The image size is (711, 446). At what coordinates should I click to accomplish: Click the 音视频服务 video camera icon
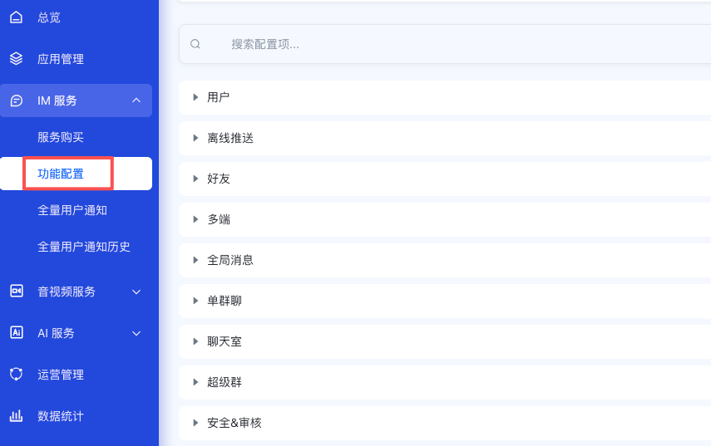[16, 292]
